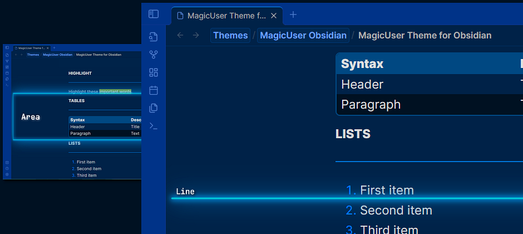
Task: Click the highlighted 'important words' text in small window
Action: [115, 91]
